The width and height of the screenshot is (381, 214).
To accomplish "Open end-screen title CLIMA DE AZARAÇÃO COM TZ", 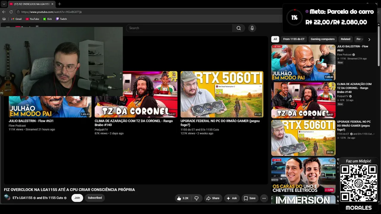I will (134, 123).
